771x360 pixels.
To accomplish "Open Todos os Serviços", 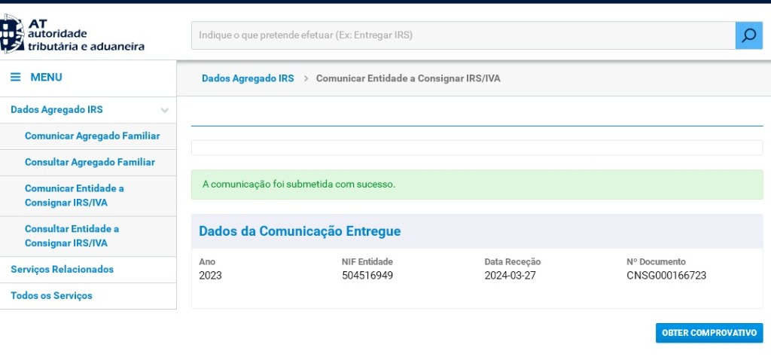I will (51, 296).
